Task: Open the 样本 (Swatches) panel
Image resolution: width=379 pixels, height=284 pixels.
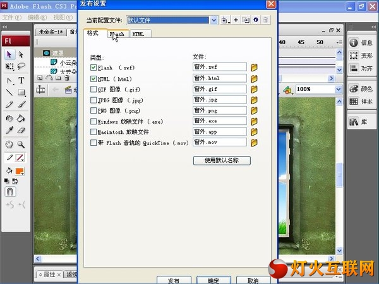Action: coord(361,102)
